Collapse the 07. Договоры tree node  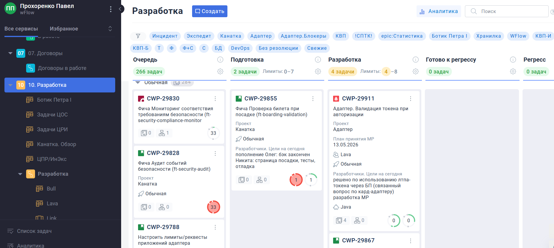[x=10, y=53]
